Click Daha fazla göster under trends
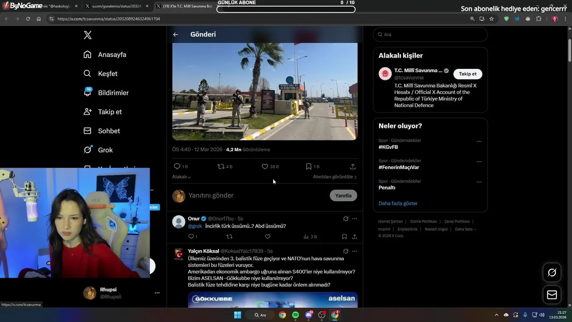572x322 pixels. (x=398, y=203)
